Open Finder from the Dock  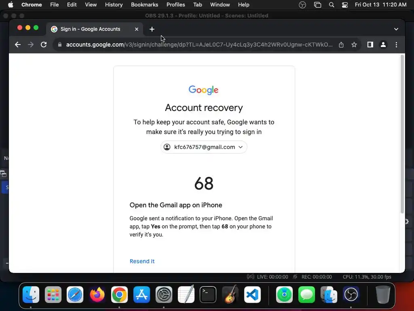tap(31, 294)
